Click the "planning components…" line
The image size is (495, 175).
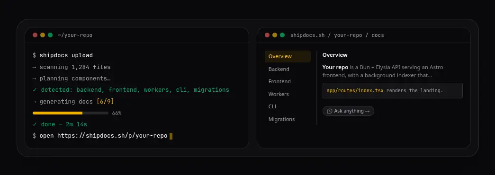(72, 79)
